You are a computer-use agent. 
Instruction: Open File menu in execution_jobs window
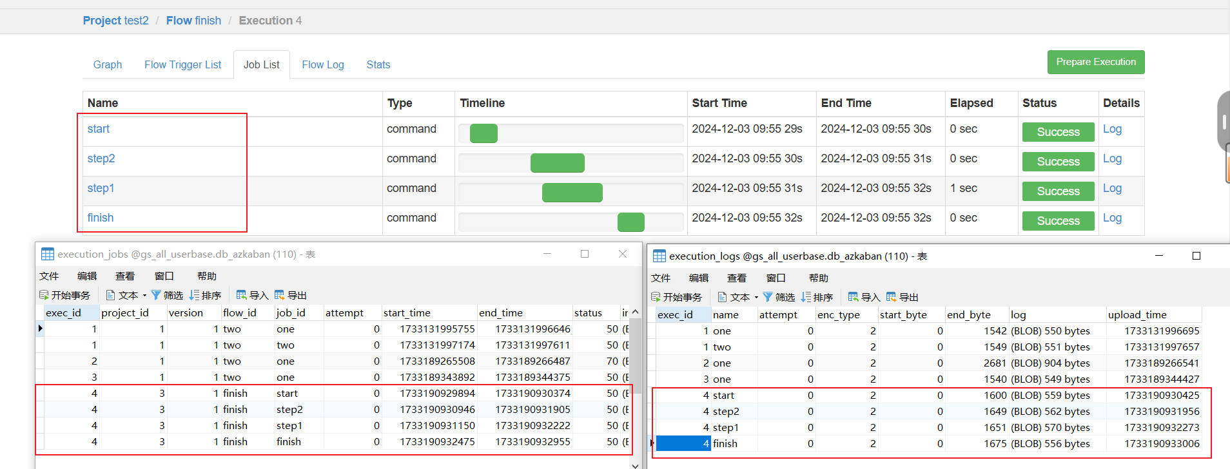[49, 276]
